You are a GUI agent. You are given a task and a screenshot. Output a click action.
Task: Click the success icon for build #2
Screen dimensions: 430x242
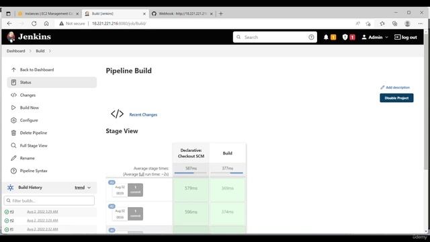(x=7, y=220)
